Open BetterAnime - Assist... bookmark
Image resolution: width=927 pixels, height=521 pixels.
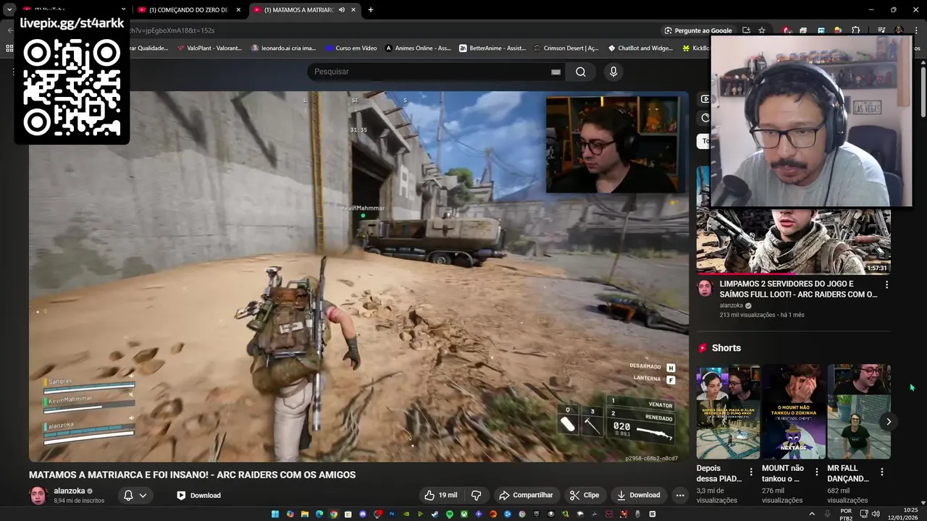[492, 48]
